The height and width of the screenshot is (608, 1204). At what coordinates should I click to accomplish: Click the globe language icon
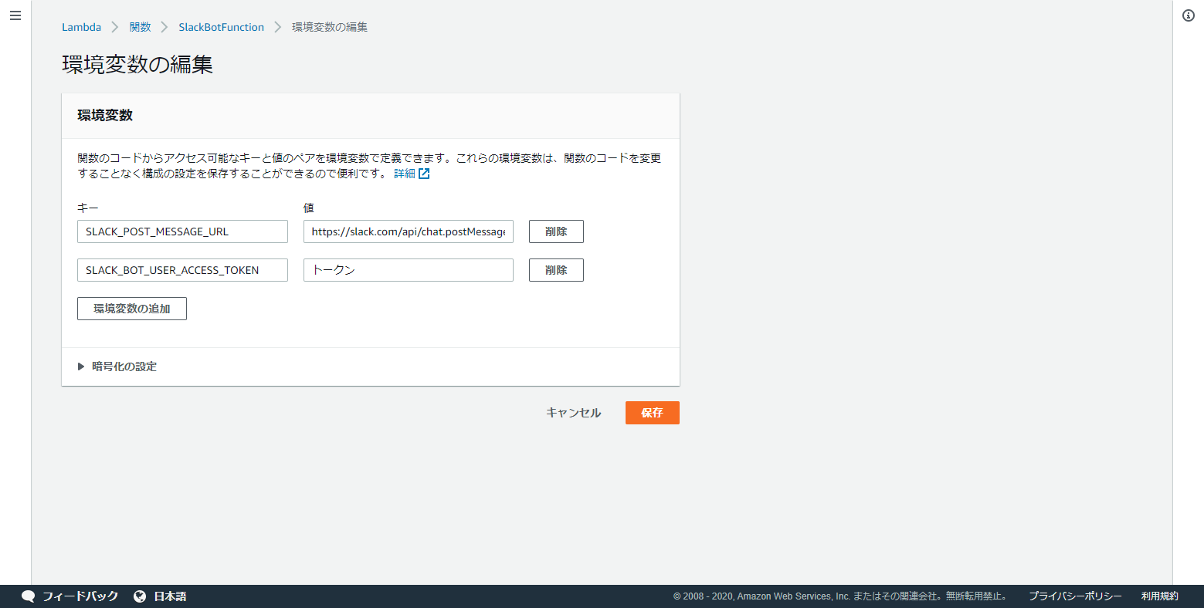point(140,596)
